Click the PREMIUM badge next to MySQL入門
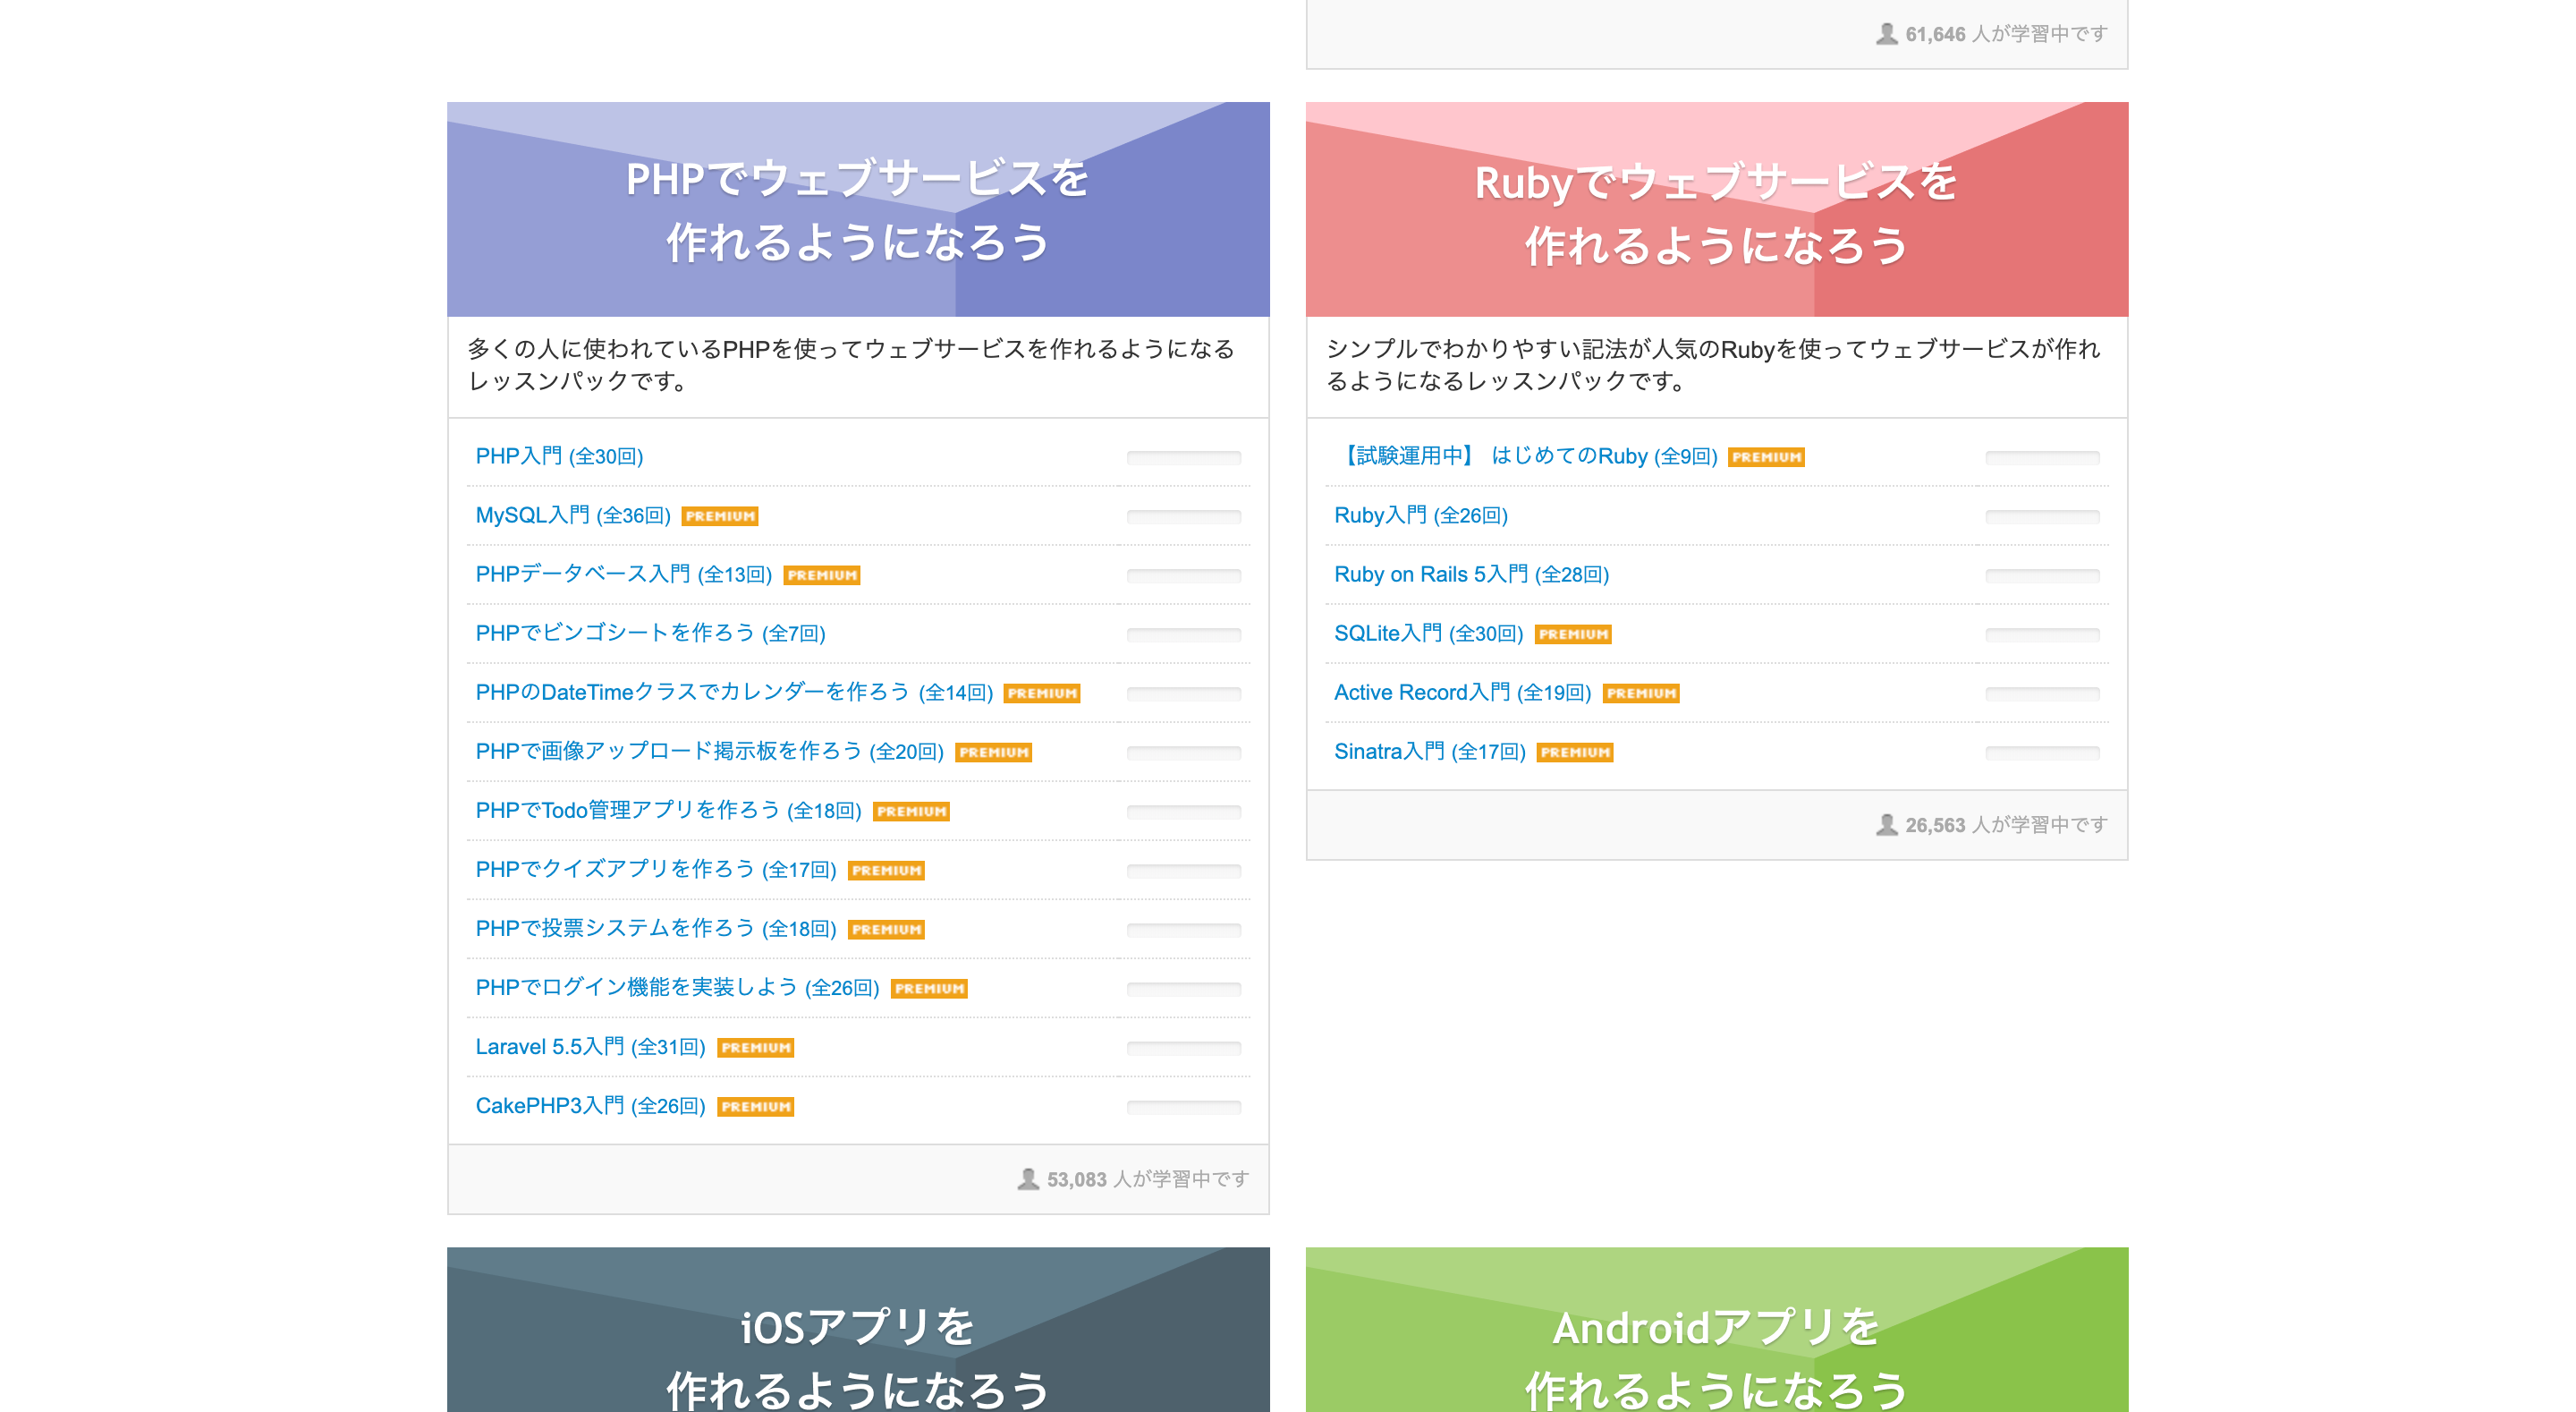This screenshot has height=1412, width=2576. pyautogui.click(x=719, y=516)
